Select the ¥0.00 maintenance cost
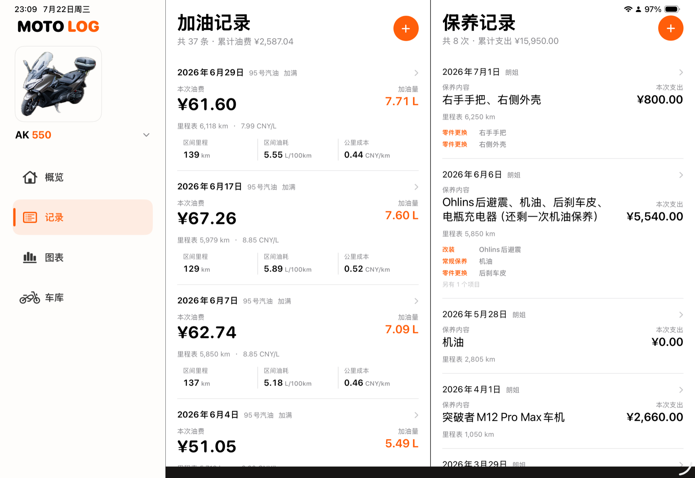 (667, 342)
